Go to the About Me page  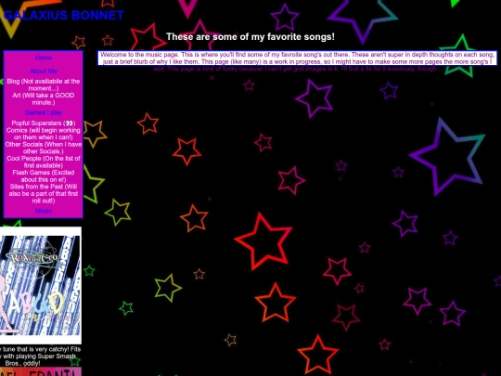coord(44,71)
